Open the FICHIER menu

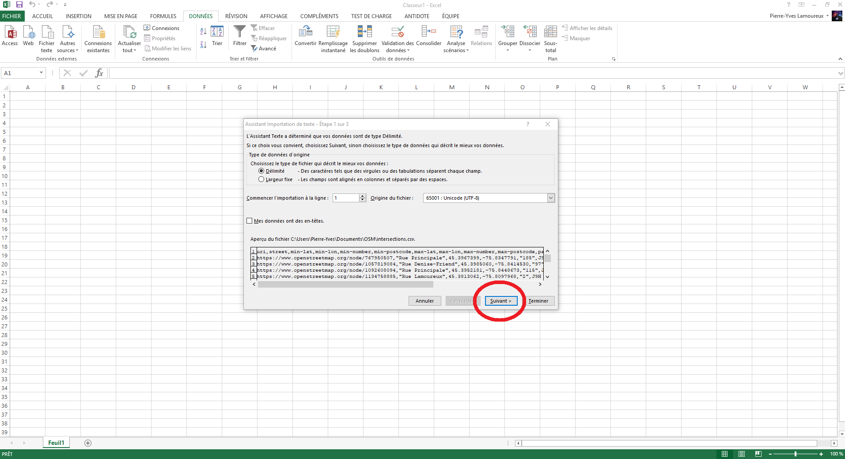11,16
